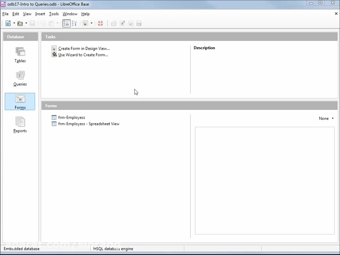Launch Create Form in Design View
Viewport: 340px width, 255px height.
(x=83, y=48)
